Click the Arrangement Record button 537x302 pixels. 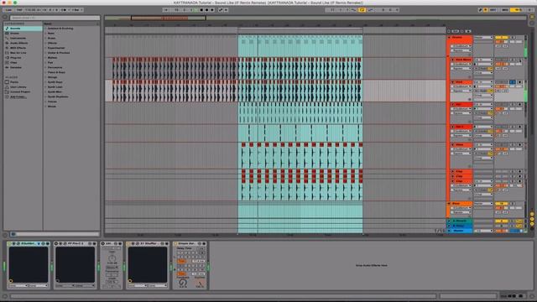(207, 10)
